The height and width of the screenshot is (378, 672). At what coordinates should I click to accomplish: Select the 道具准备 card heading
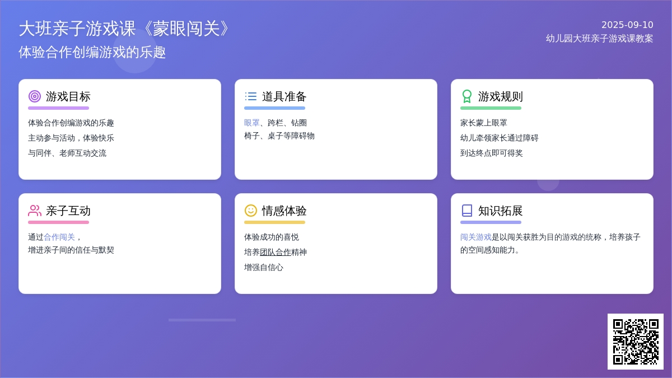[x=284, y=96]
